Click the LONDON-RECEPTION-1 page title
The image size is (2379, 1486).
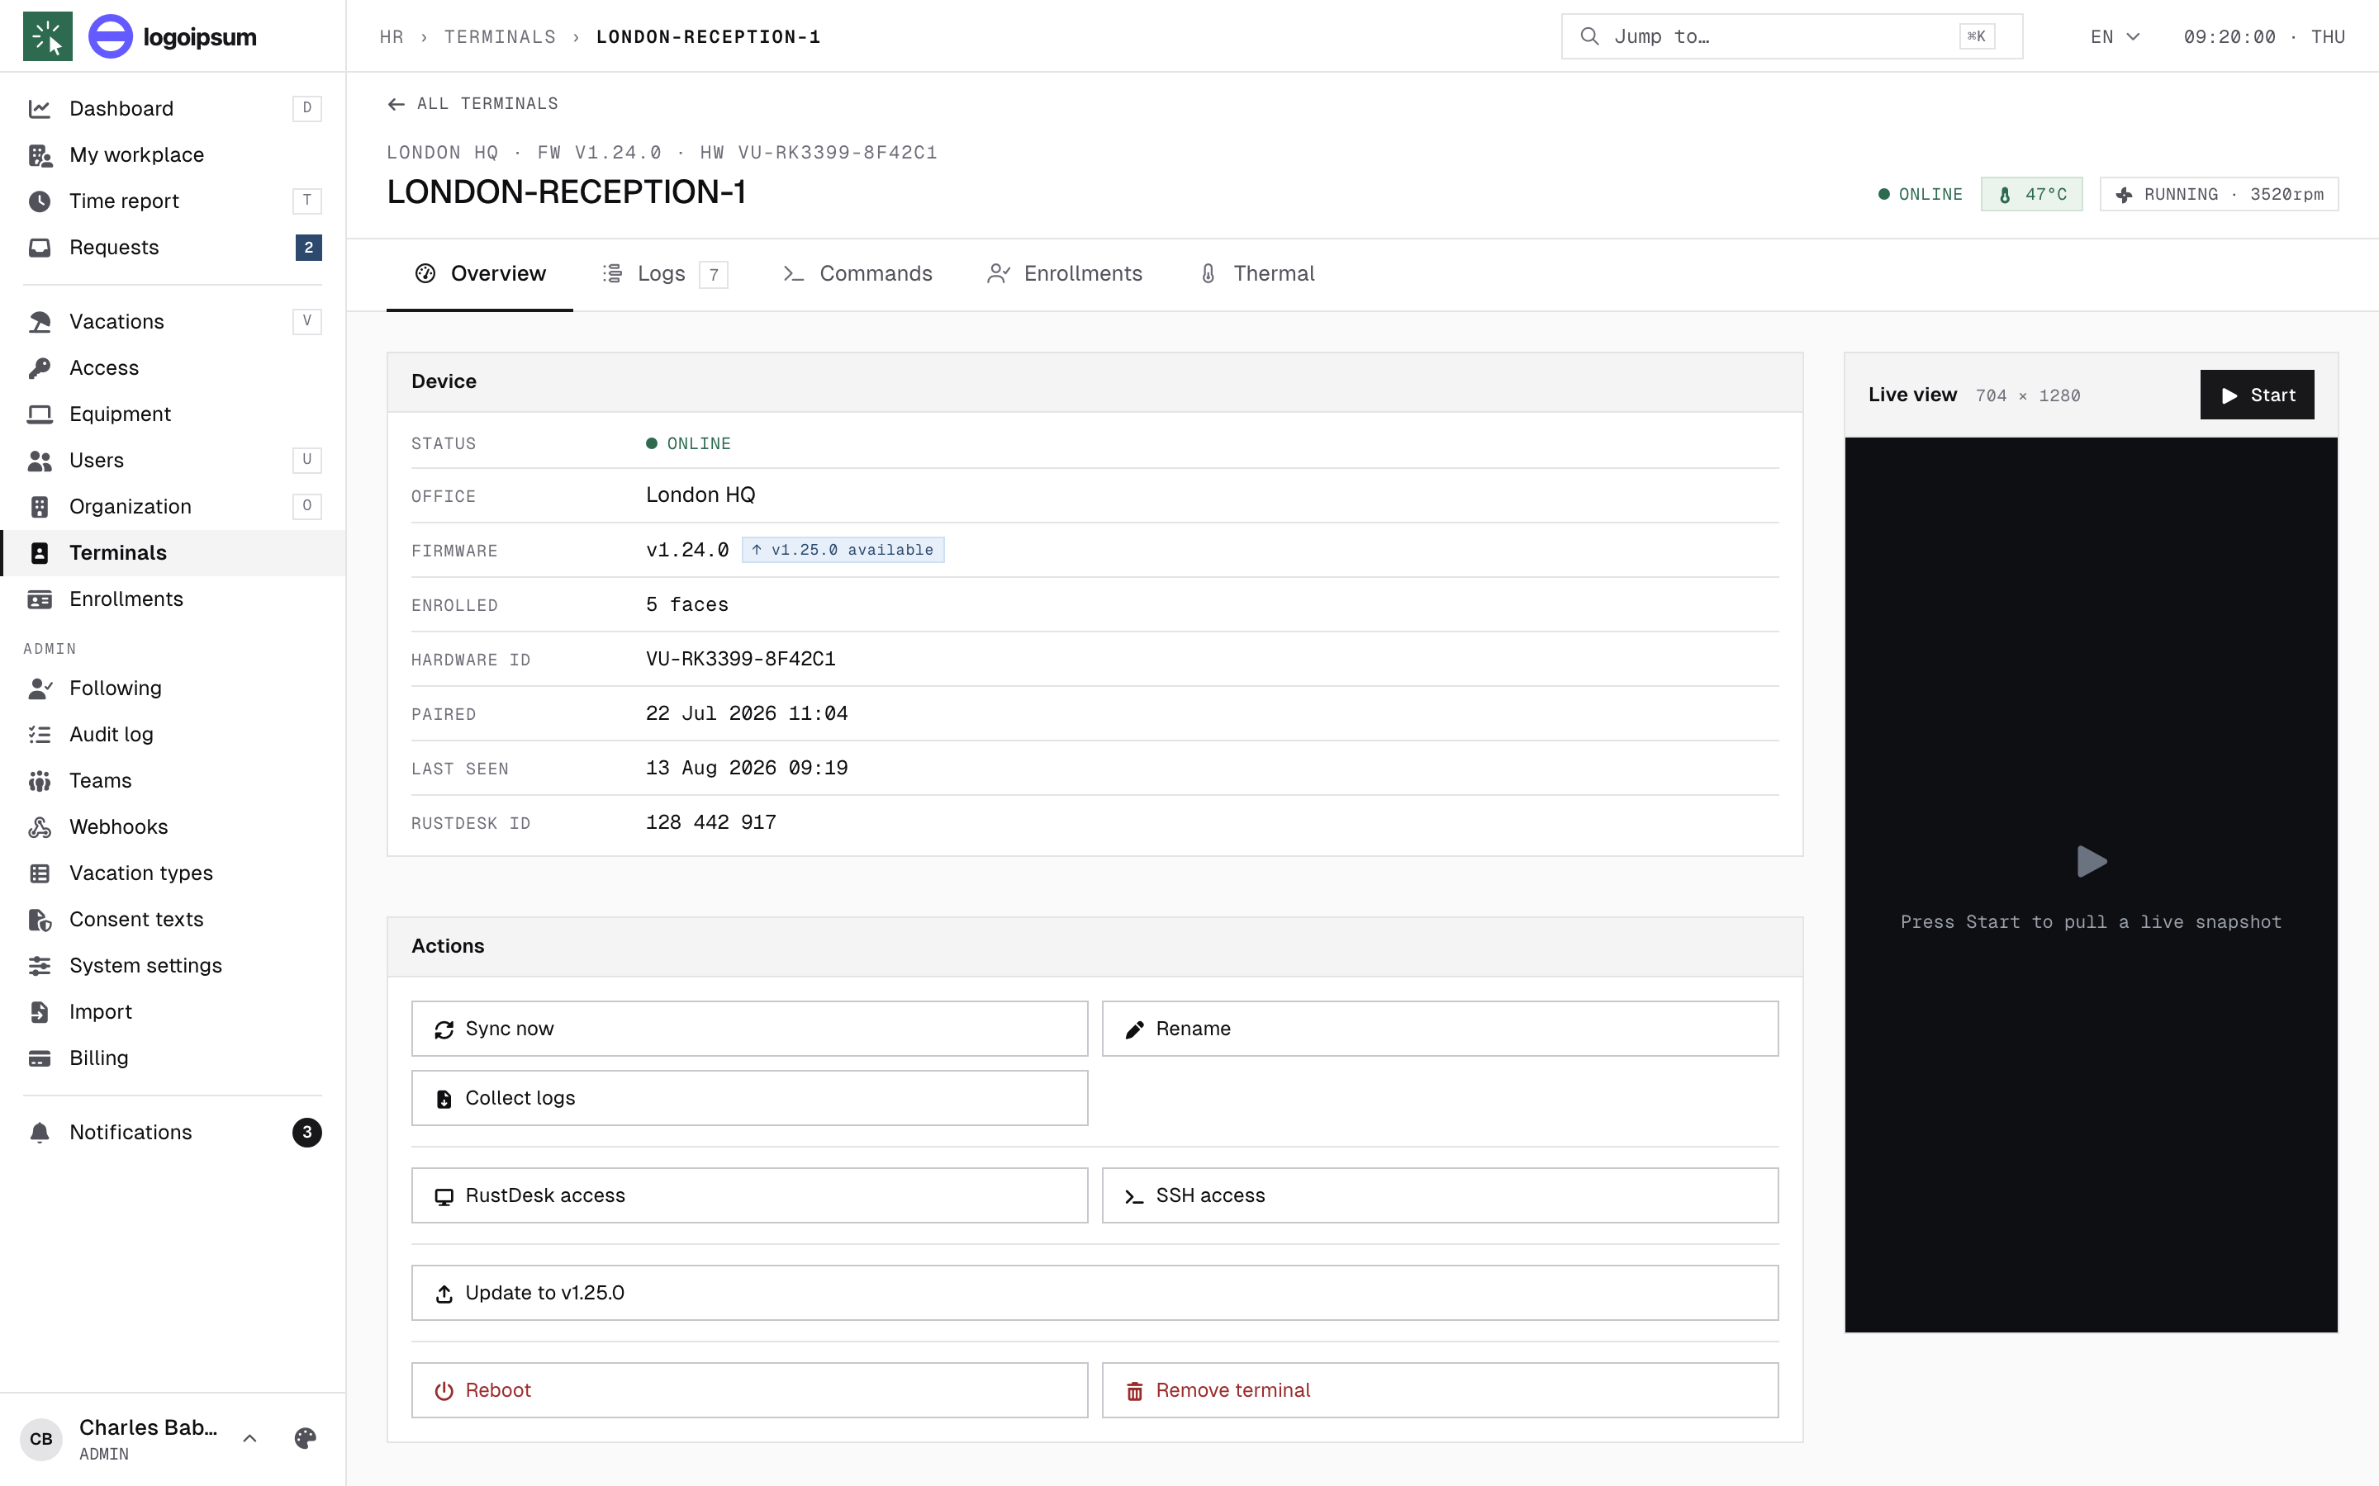(566, 192)
